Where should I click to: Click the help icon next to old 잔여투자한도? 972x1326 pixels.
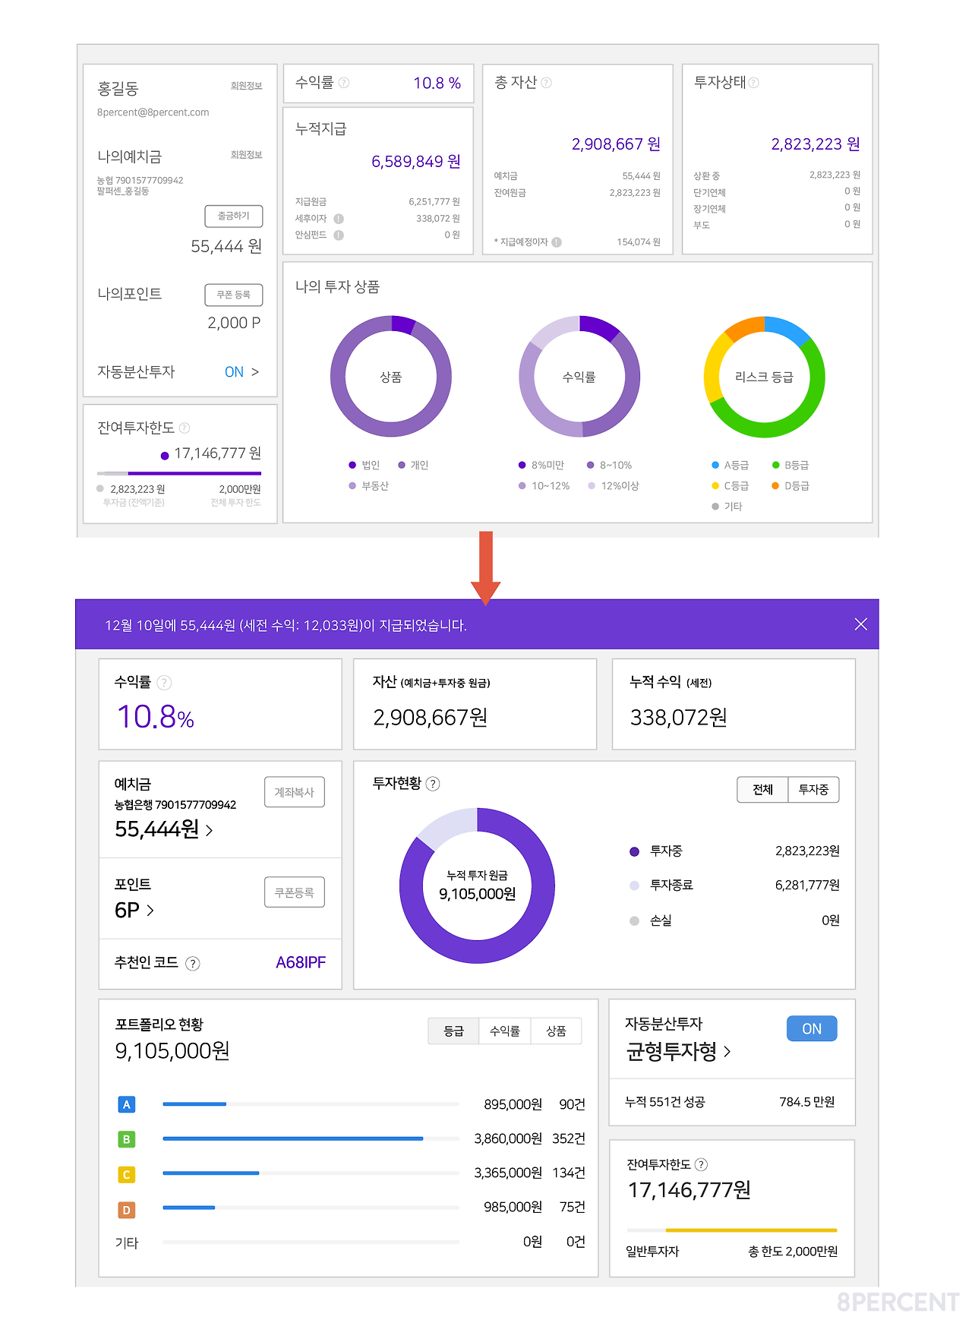[185, 428]
